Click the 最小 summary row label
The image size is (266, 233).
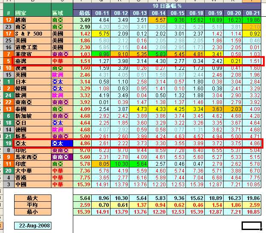32,212
